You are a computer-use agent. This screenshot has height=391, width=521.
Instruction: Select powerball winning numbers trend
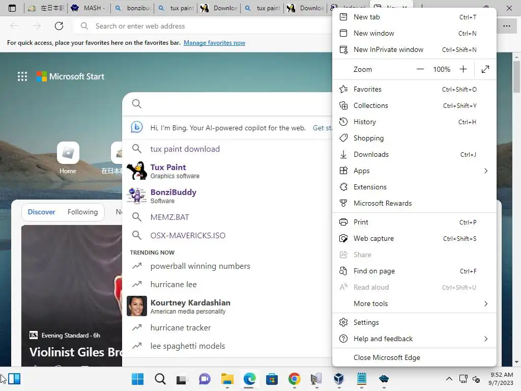(227, 266)
